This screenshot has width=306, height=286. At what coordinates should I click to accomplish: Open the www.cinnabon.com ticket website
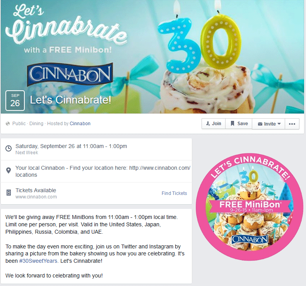click(36, 197)
